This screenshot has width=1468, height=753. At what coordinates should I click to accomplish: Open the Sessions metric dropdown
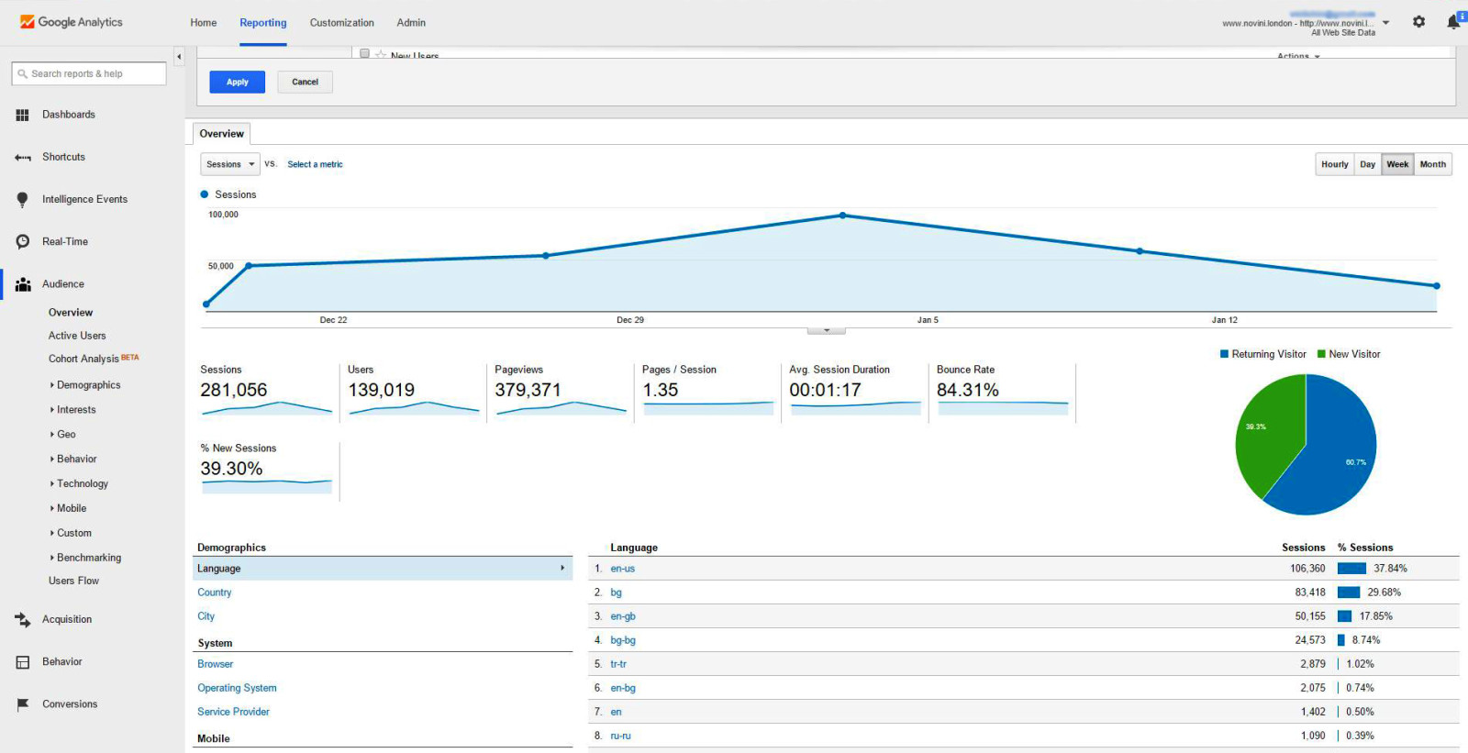click(x=230, y=165)
